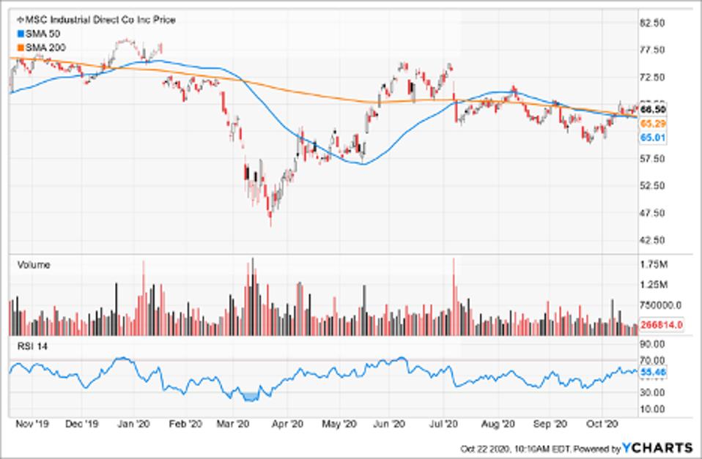Click the Apr '20 date axis label
The width and height of the screenshot is (702, 459).
click(287, 424)
